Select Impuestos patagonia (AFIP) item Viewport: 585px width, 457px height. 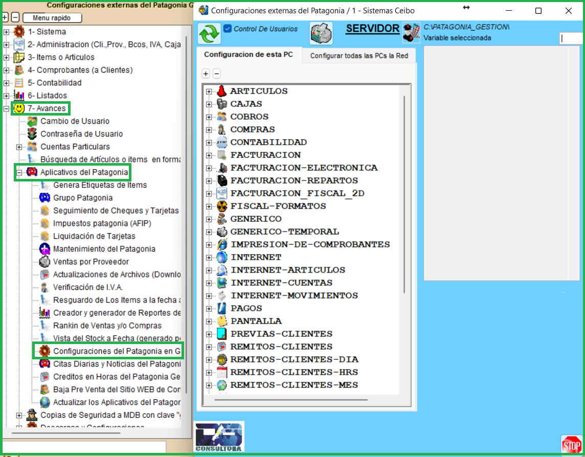(102, 223)
